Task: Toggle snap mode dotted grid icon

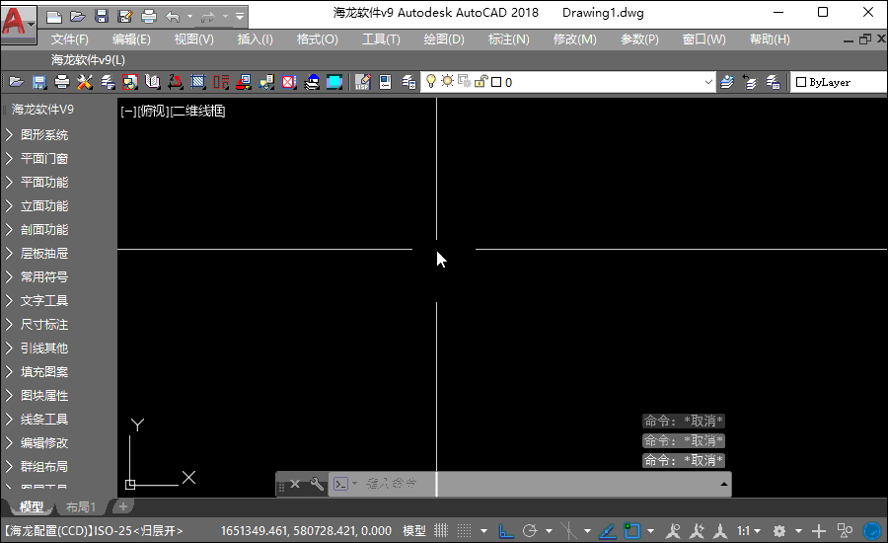Action: 465,531
